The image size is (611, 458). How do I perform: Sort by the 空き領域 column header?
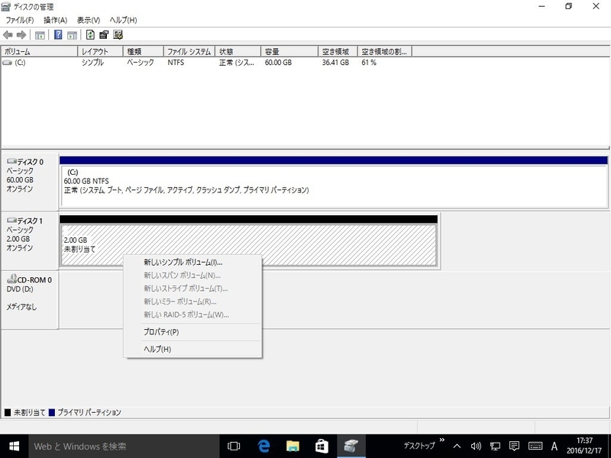338,51
